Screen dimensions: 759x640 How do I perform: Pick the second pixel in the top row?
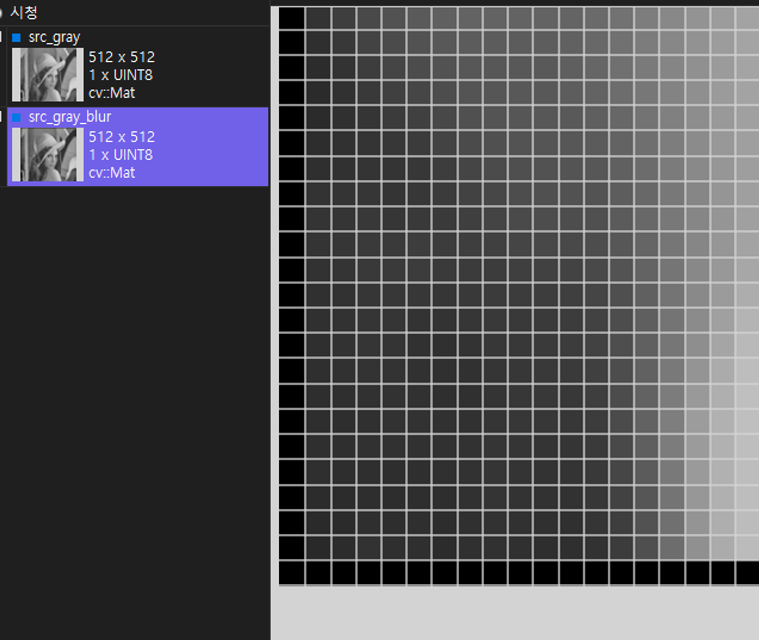pyautogui.click(x=318, y=18)
